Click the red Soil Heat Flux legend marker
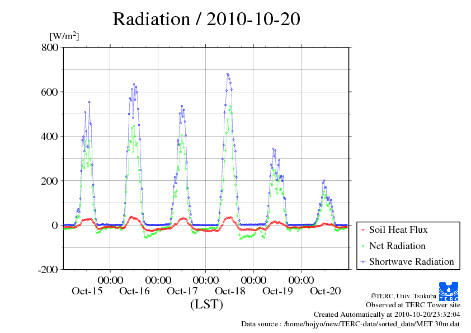The image size is (471, 333). click(364, 230)
